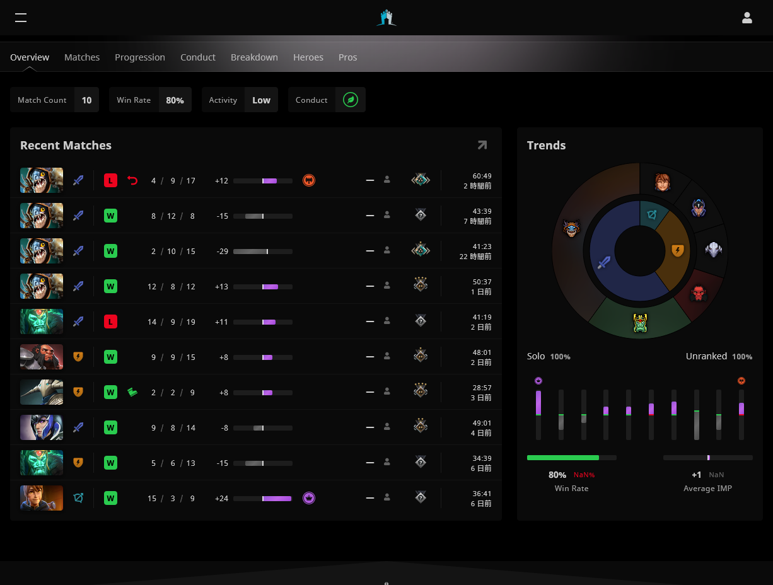Open hero portrait in the 36:41 match

click(x=42, y=498)
